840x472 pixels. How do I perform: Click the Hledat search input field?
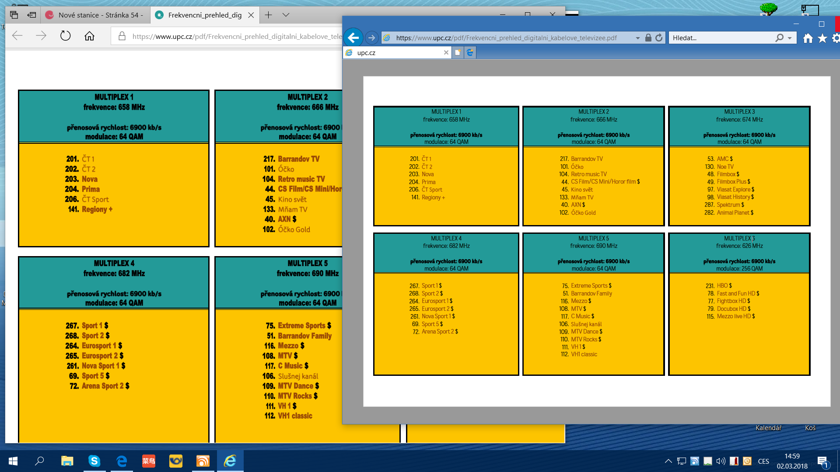[722, 38]
